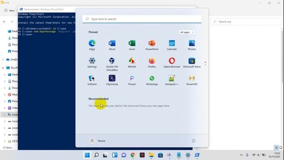Image resolution: width=284 pixels, height=160 pixels.
Task: Open taskbar Search magnifier
Action: [96, 155]
